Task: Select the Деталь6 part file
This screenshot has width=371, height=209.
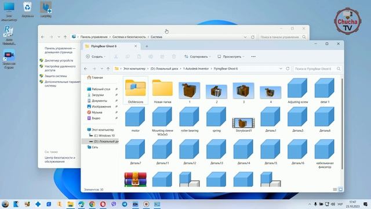Action: 325,119
